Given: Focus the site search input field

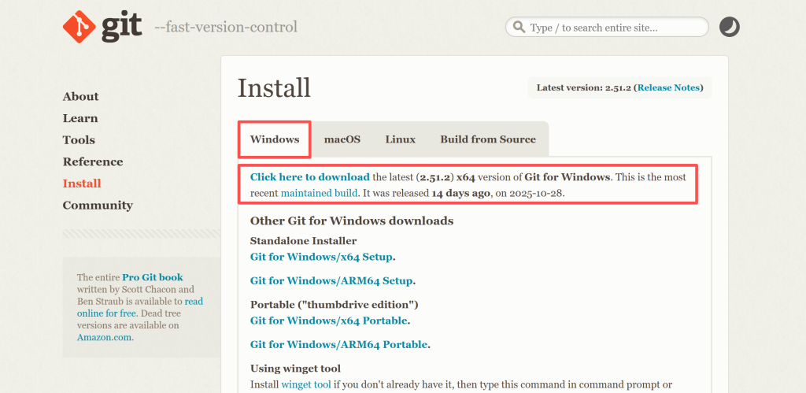Looking at the screenshot, I should coord(614,28).
